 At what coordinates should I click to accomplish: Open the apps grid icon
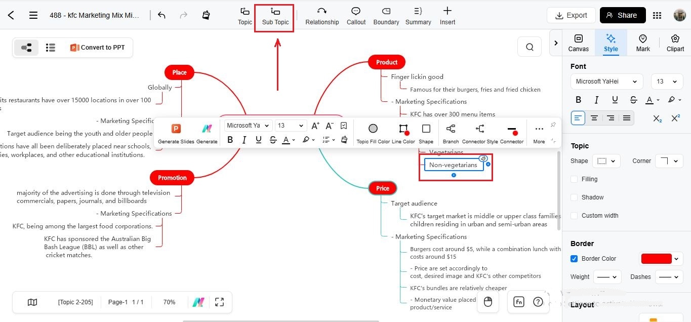(x=657, y=15)
